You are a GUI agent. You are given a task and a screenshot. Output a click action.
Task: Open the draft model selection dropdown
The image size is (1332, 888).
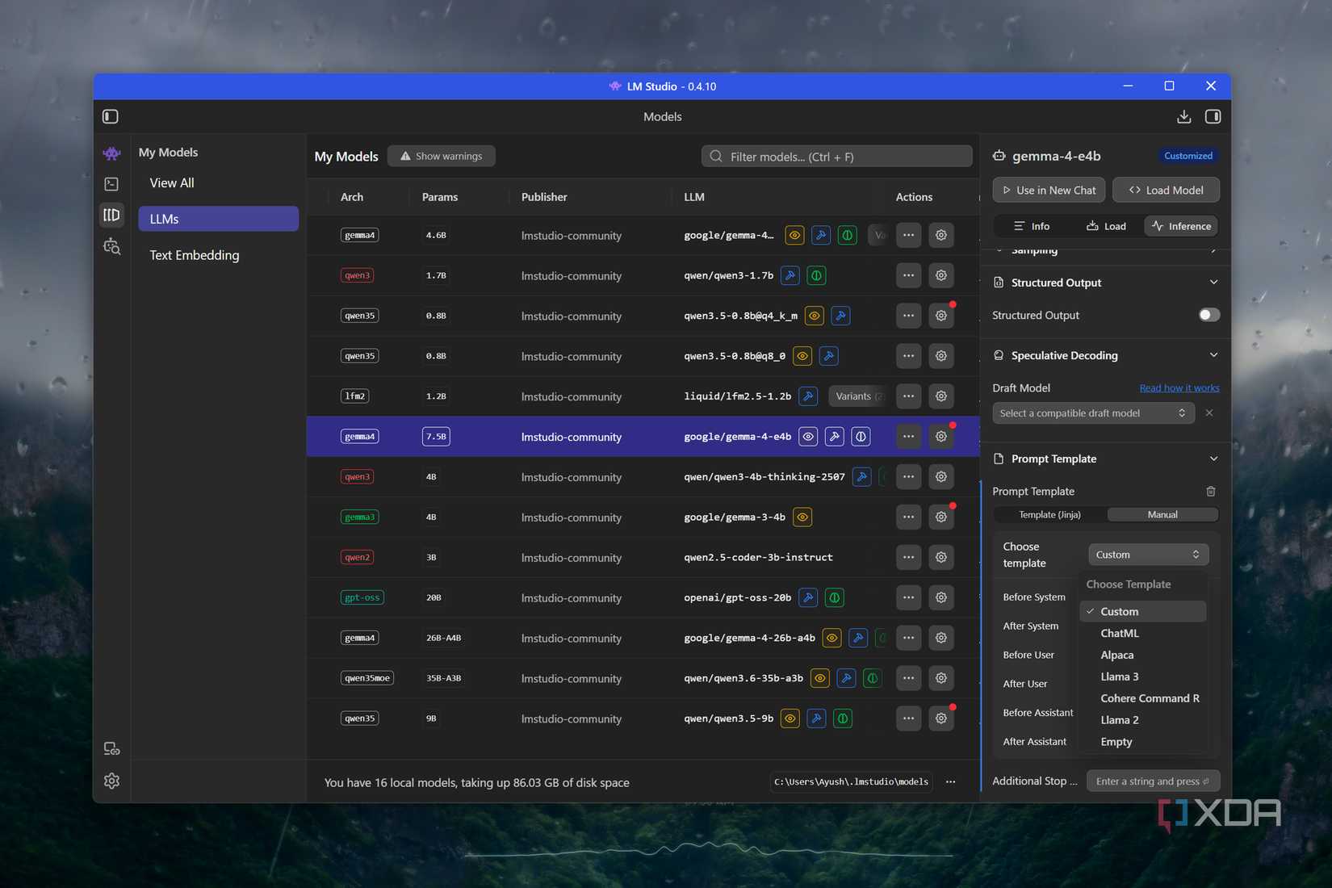[1093, 413]
